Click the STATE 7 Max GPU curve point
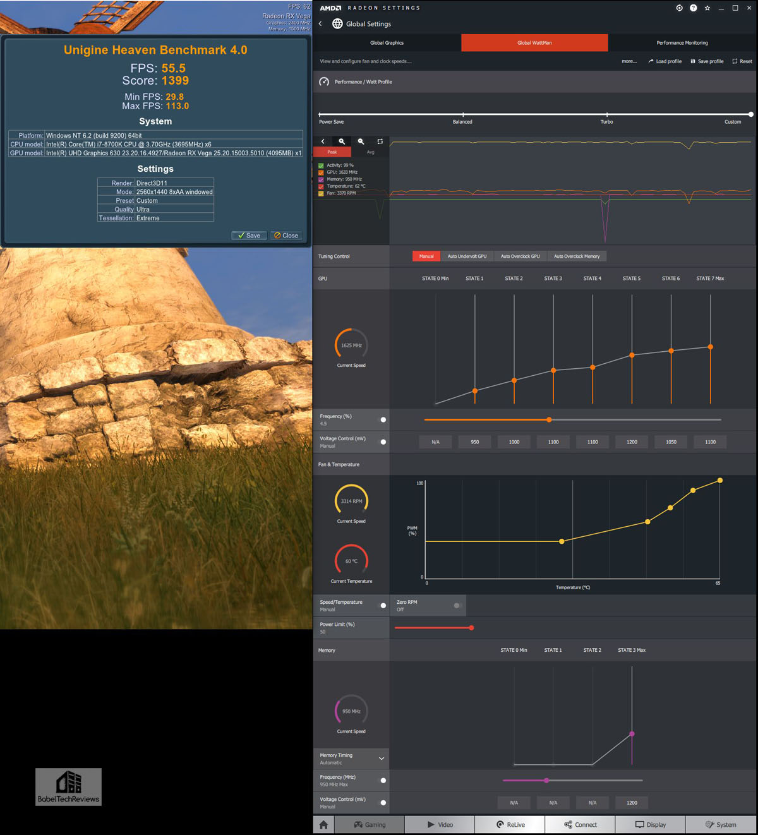The height and width of the screenshot is (835, 758). tap(711, 347)
